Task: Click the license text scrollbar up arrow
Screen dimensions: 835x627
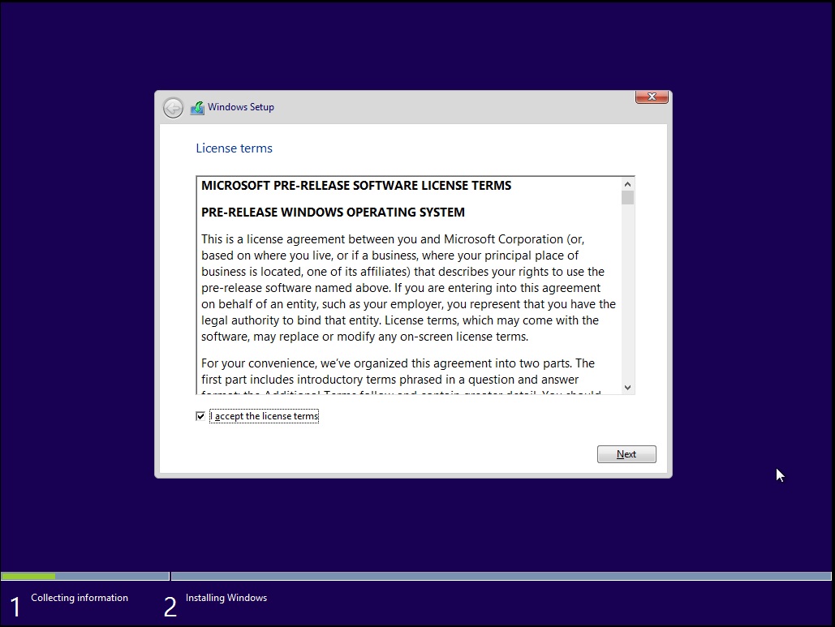Action: click(627, 184)
